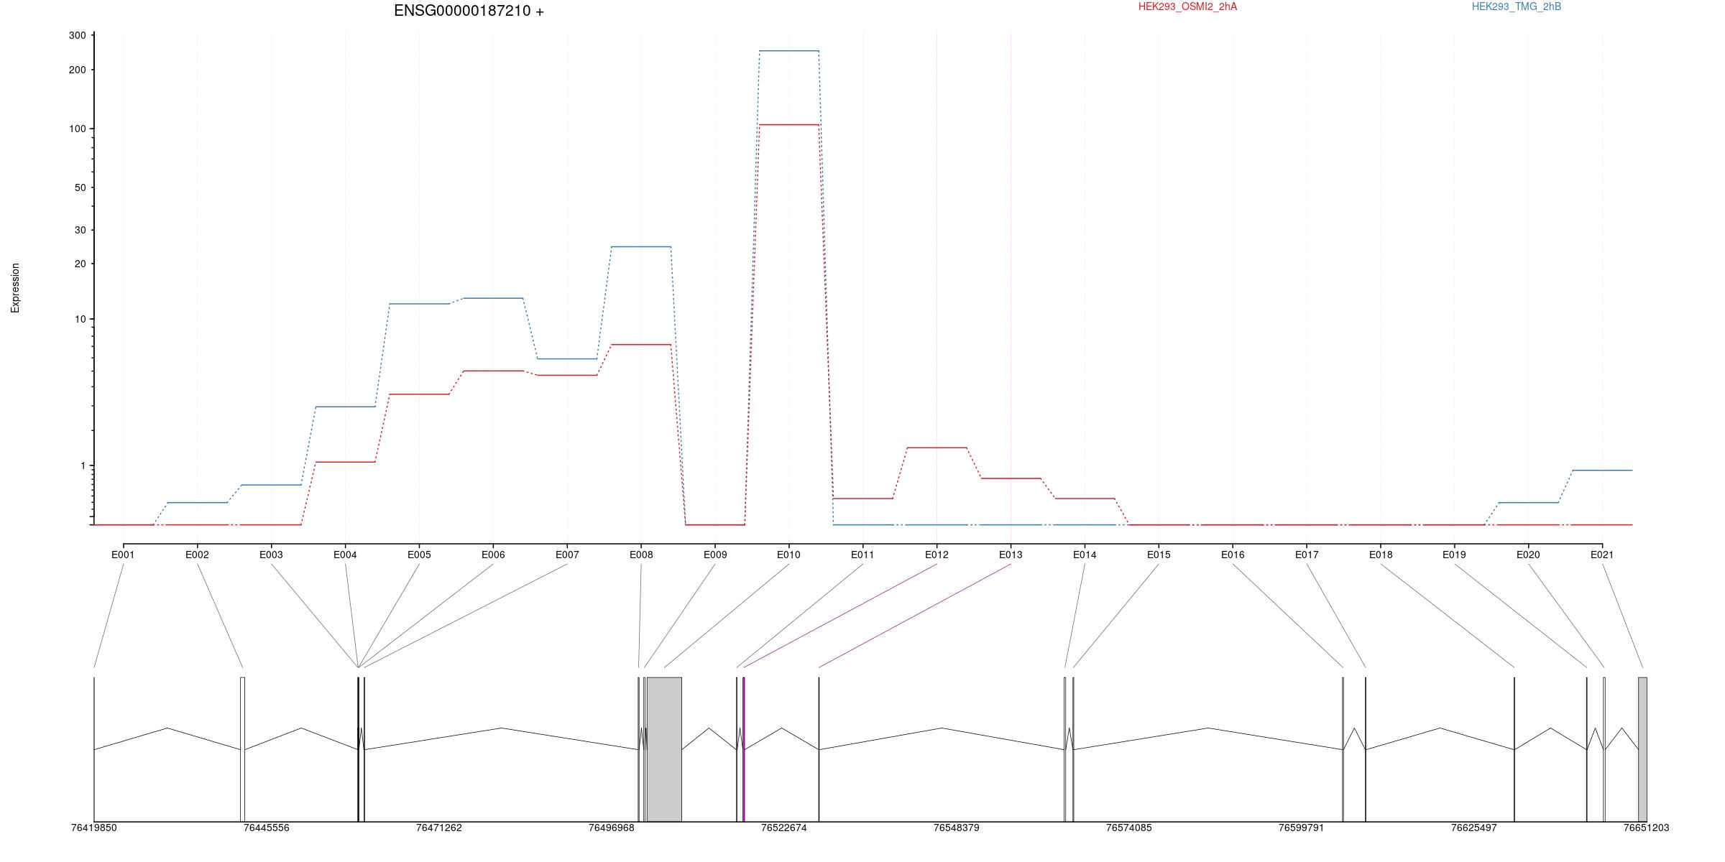Click the red E006 expression segment

coord(493,371)
